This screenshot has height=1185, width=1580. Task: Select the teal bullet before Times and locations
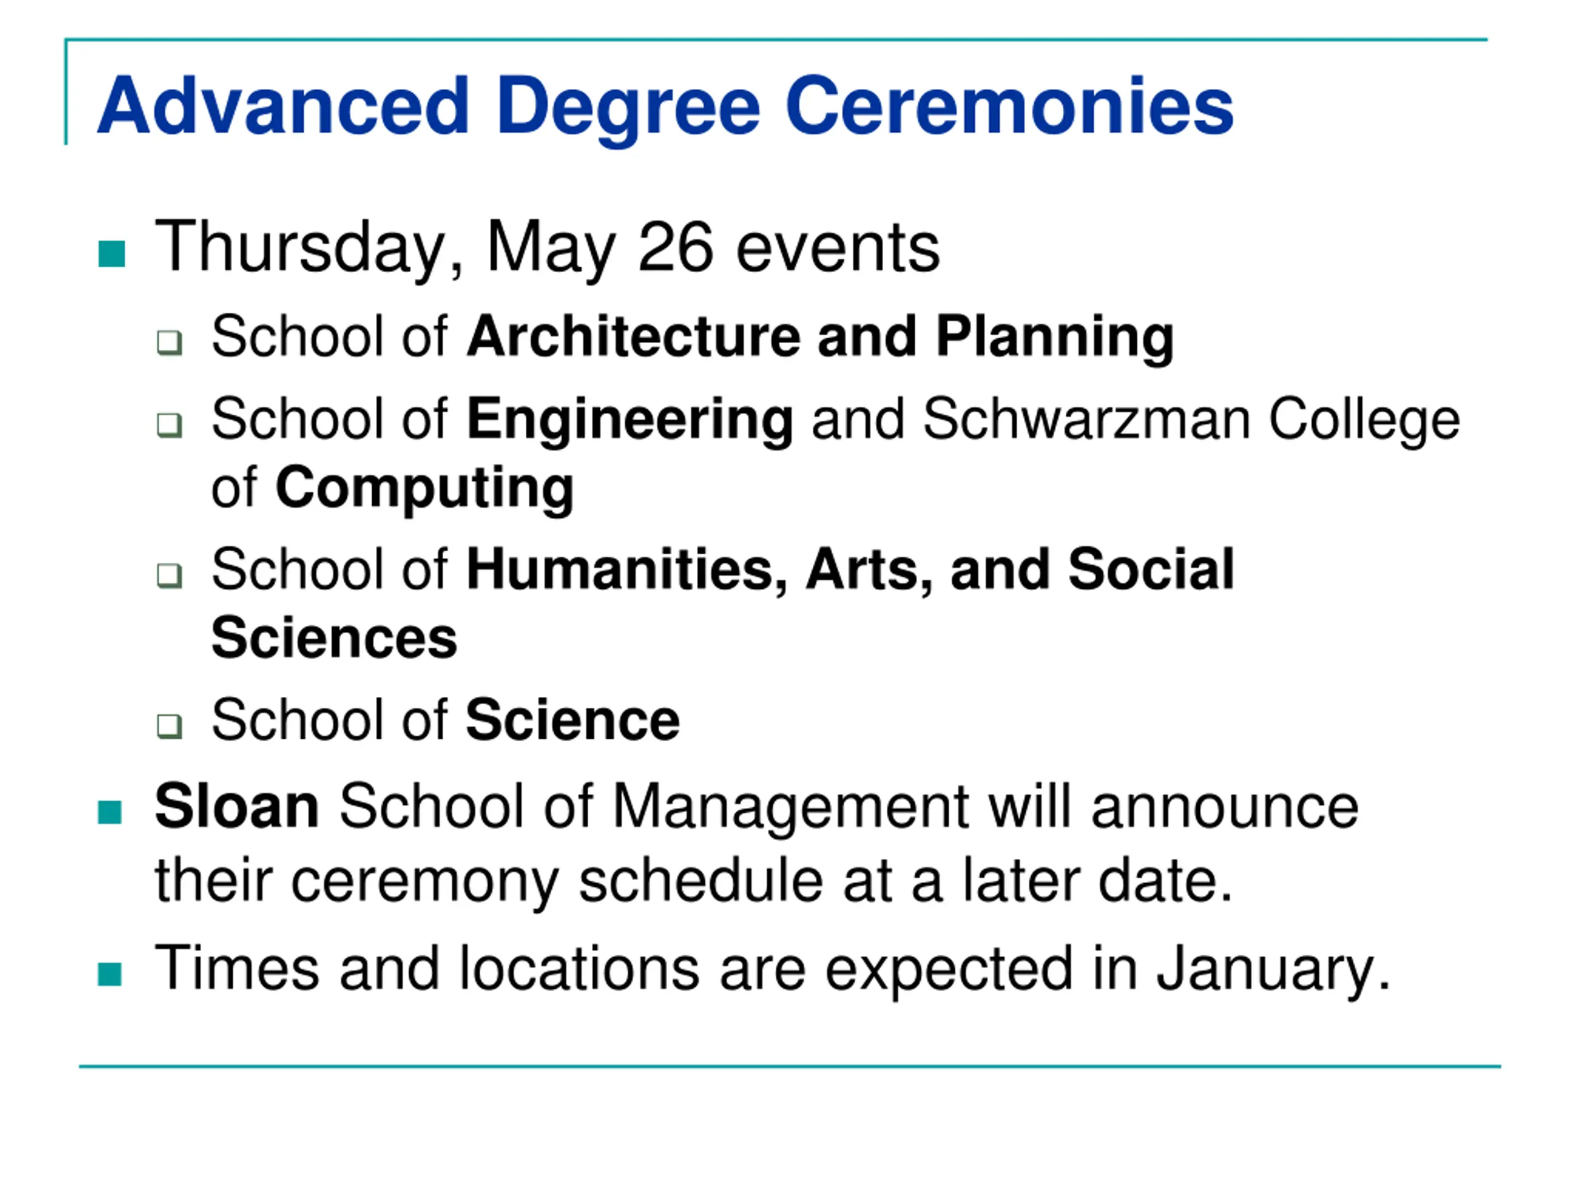tap(109, 973)
